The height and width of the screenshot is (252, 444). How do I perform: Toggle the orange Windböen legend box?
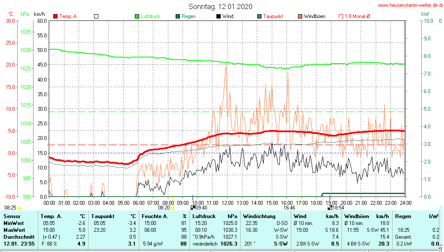(x=300, y=16)
